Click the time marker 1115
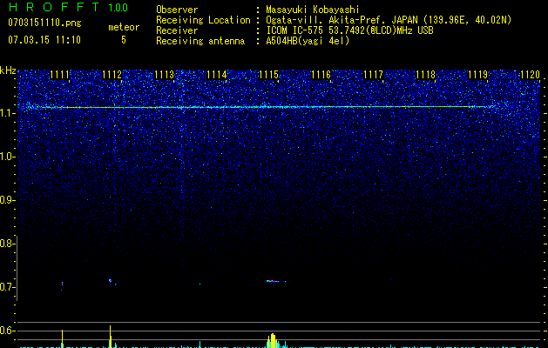Image resolution: width=548 pixels, height=348 pixels. point(268,75)
